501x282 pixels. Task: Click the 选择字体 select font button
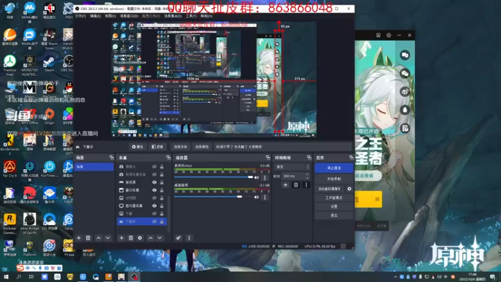180,147
